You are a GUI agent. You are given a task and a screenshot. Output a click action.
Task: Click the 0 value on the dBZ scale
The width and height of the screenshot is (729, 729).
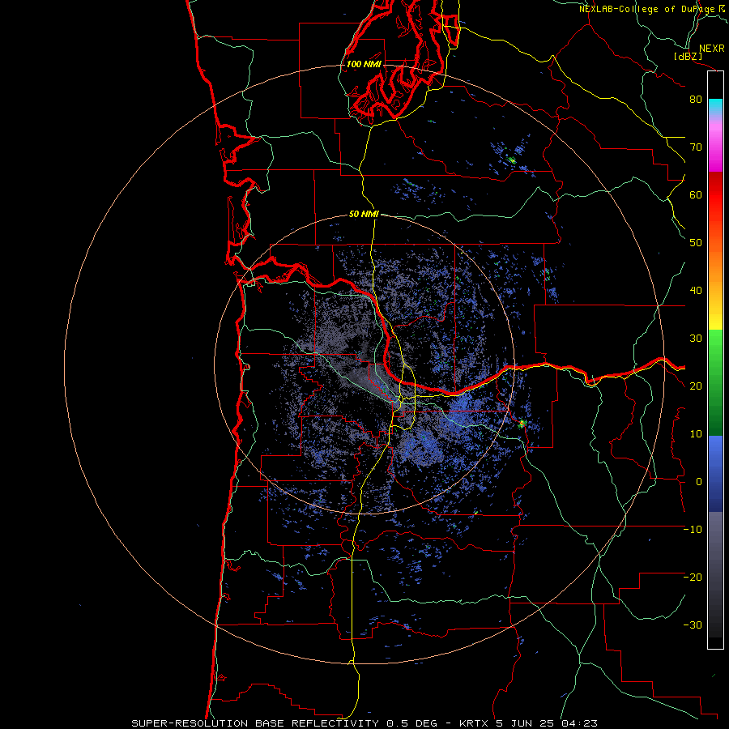point(699,482)
